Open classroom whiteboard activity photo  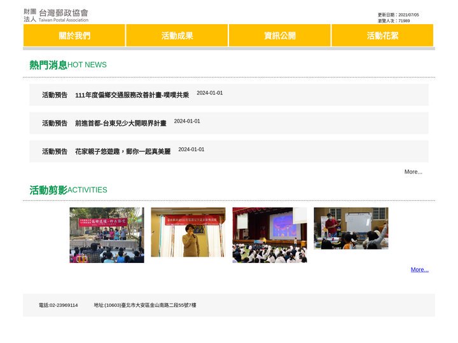pyautogui.click(x=351, y=228)
